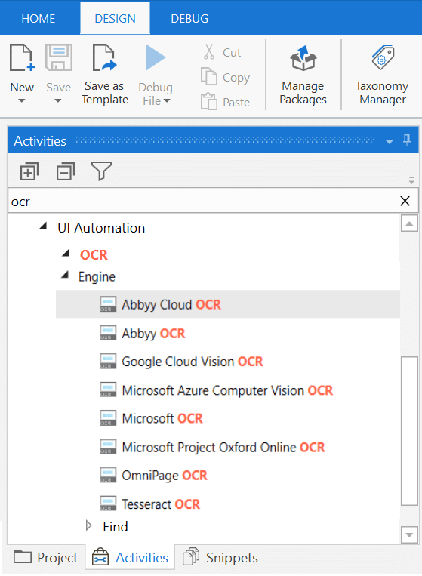Click the red OCR category text
The height and width of the screenshot is (576, 422).
pyautogui.click(x=94, y=255)
